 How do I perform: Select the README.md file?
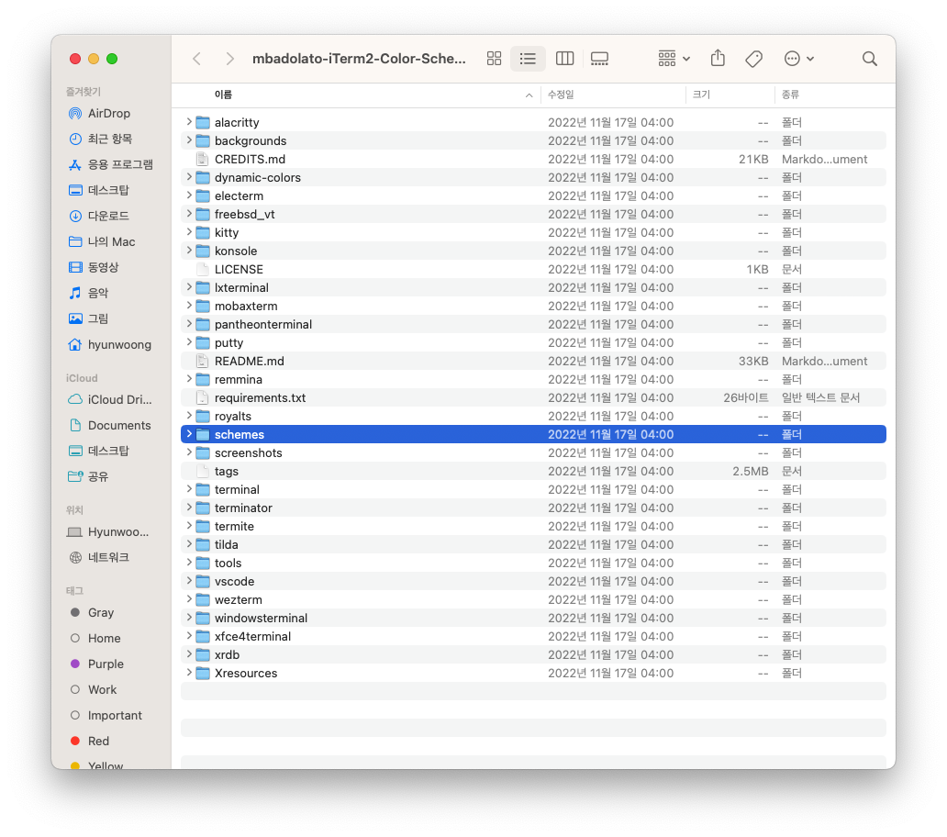(x=533, y=361)
